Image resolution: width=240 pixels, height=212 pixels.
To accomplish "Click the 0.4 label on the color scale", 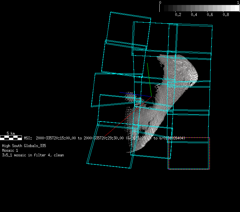I will (194, 15).
